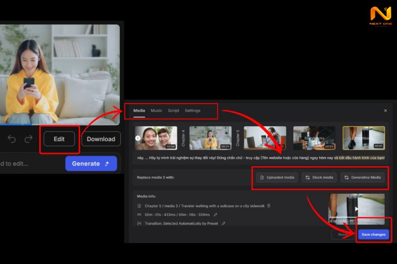
Task: Click the redo arrow icon
Action: click(28, 139)
